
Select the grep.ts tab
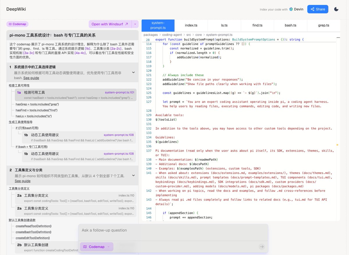coord(324,25)
